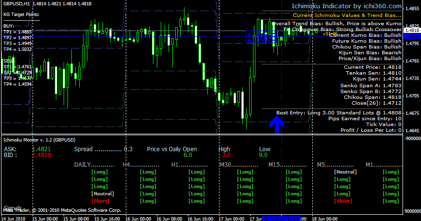Click the [Neutral] signal under DAILY column
This screenshot has height=221, width=421.
[x=102, y=194]
